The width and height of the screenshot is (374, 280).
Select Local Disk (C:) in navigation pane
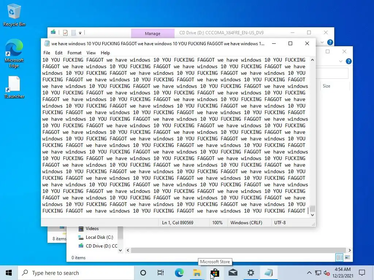(x=99, y=237)
